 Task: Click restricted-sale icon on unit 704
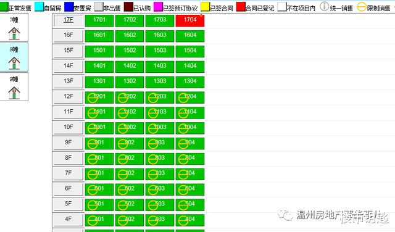(x=183, y=175)
